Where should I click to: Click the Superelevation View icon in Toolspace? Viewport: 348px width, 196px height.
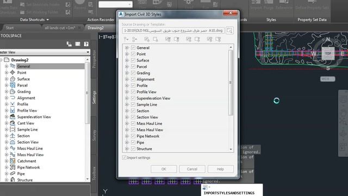point(13,117)
